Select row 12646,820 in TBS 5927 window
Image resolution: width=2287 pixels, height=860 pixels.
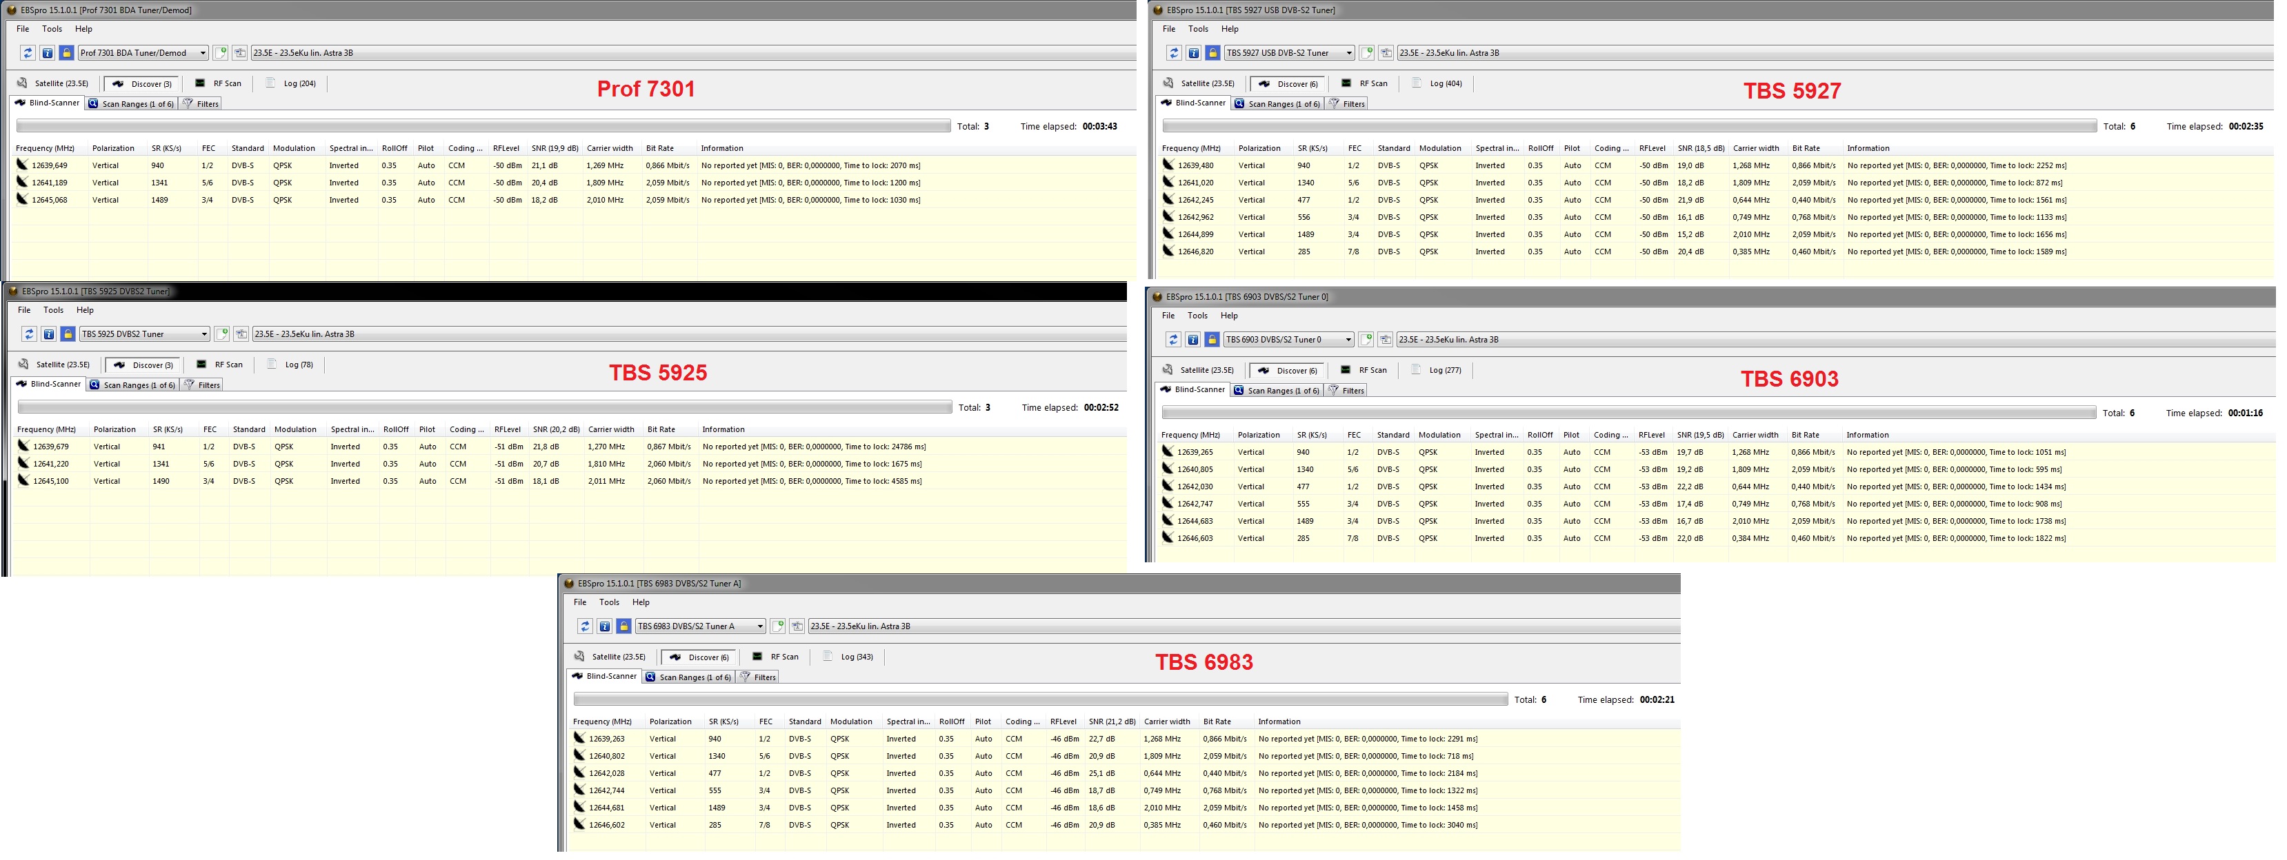click(x=1716, y=252)
